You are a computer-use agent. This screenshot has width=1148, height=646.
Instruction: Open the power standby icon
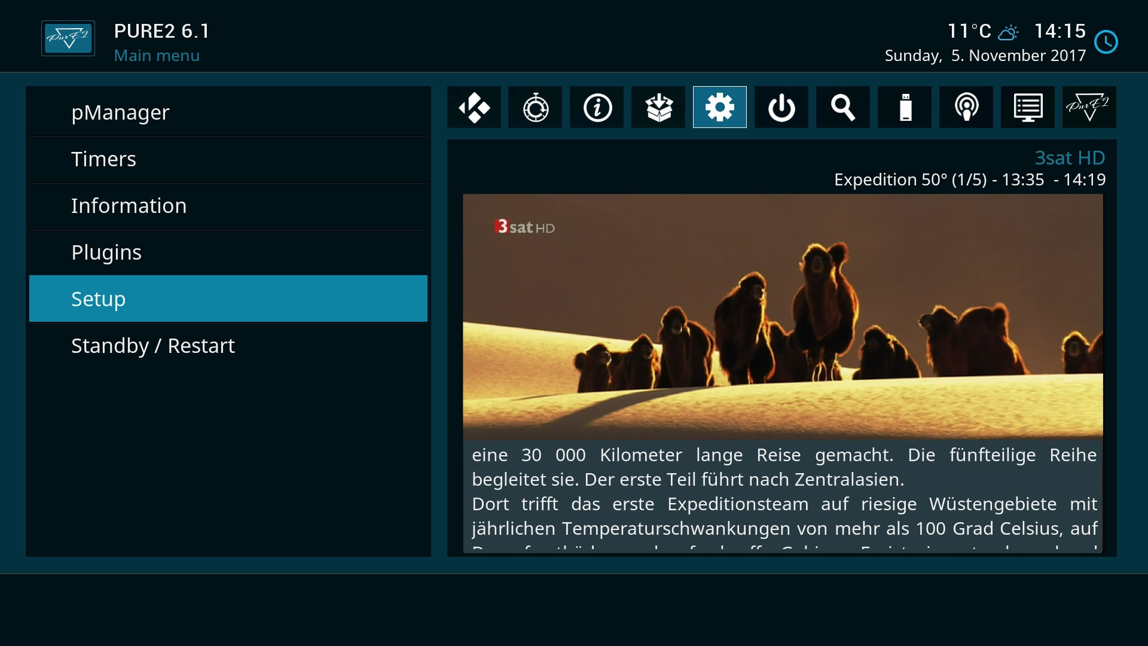(x=781, y=108)
